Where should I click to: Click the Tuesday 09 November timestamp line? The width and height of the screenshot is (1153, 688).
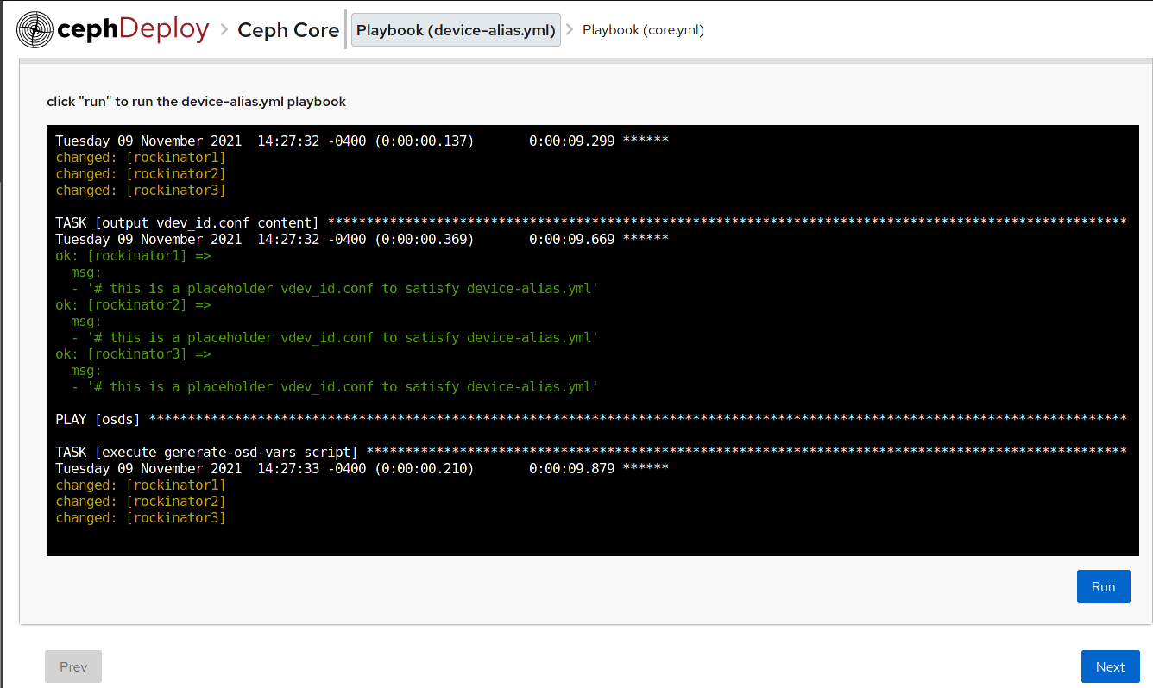pyautogui.click(x=263, y=141)
